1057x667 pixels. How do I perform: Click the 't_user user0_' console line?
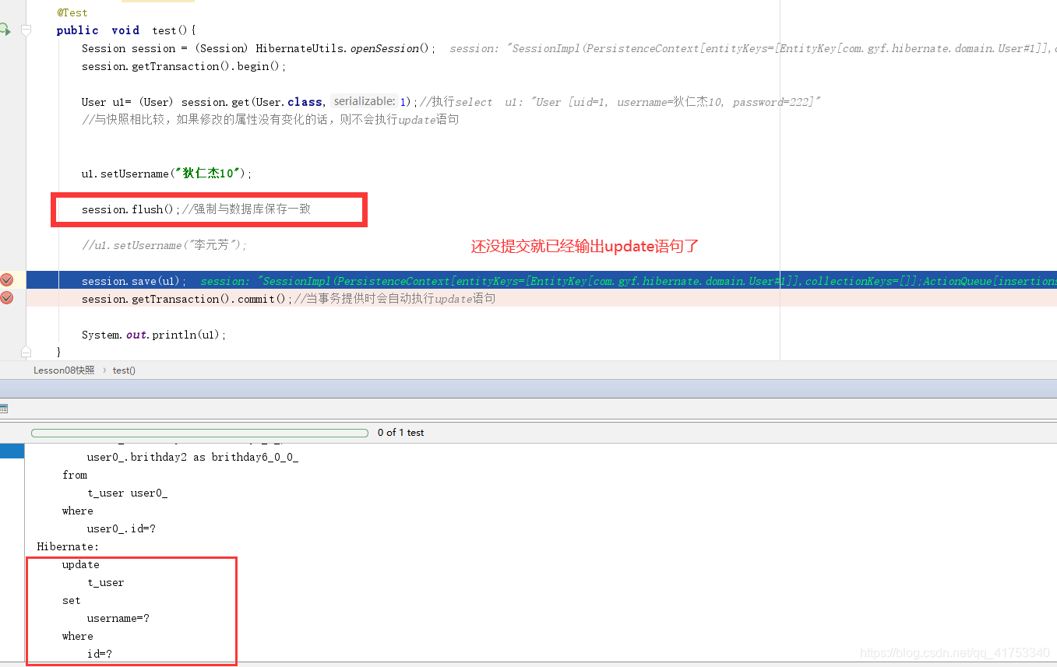tap(127, 493)
